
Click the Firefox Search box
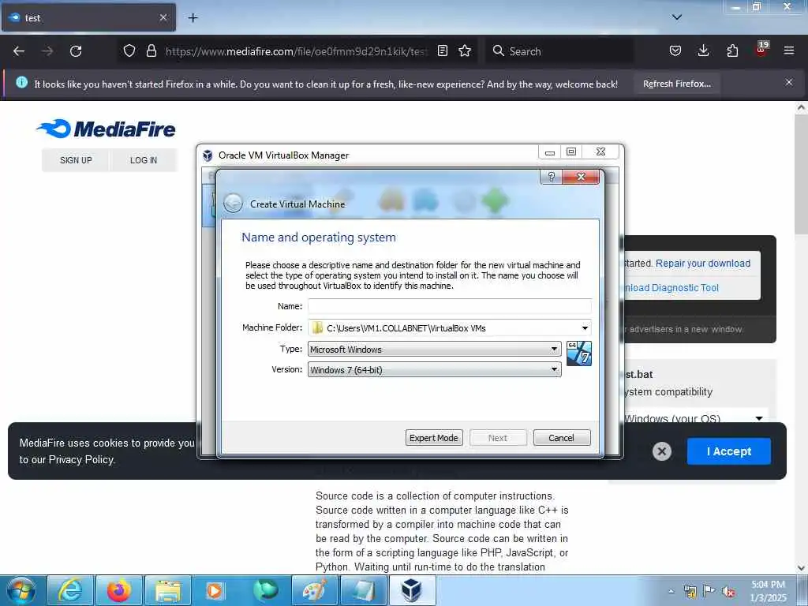(560, 51)
